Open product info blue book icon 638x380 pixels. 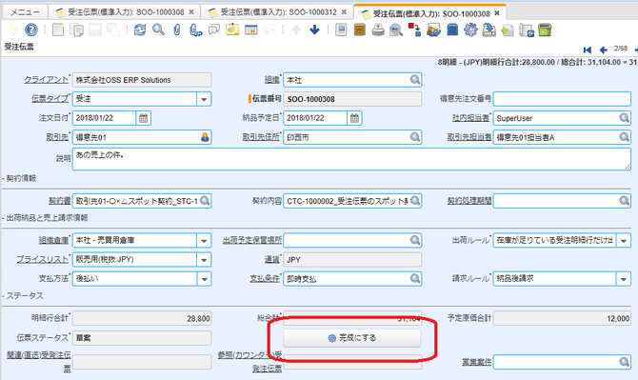click(x=452, y=30)
